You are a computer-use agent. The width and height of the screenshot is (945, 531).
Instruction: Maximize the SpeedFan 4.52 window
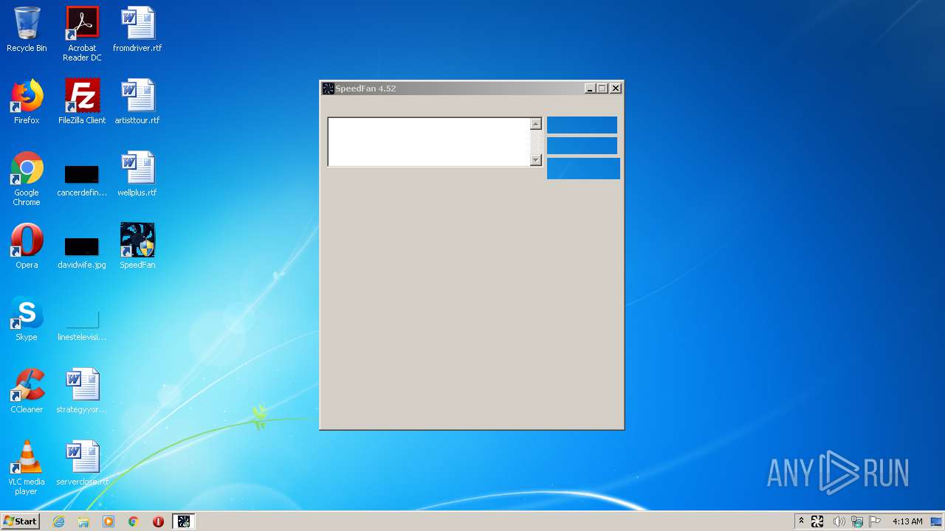(602, 88)
